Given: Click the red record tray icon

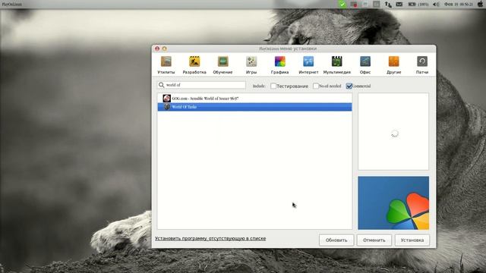Looking at the screenshot, I should [x=354, y=5].
